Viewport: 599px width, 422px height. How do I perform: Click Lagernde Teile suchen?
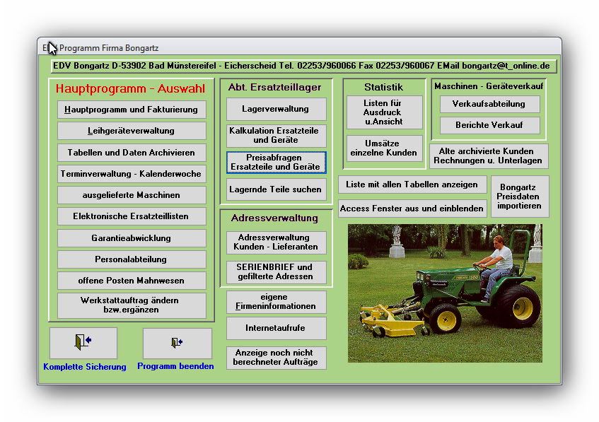tap(276, 189)
